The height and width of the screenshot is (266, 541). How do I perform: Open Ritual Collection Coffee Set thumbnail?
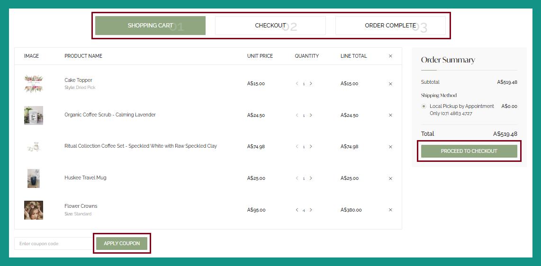(34, 147)
